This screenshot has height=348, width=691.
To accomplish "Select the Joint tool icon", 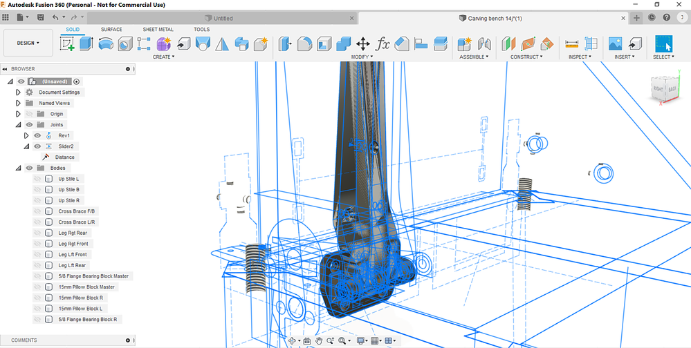I will tap(484, 43).
